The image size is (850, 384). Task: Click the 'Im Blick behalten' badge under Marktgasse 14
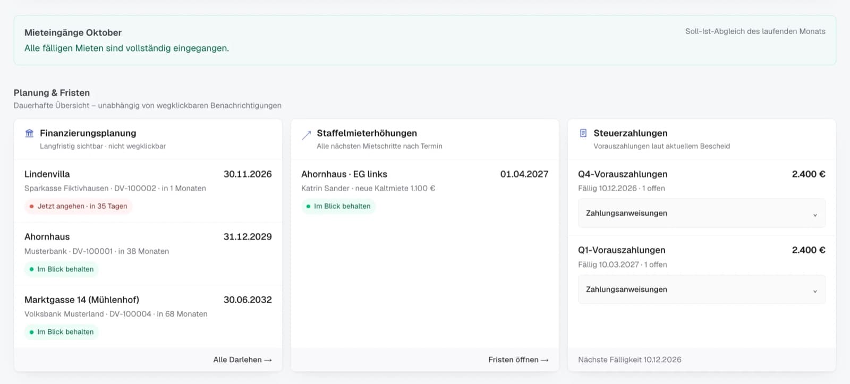(x=61, y=332)
